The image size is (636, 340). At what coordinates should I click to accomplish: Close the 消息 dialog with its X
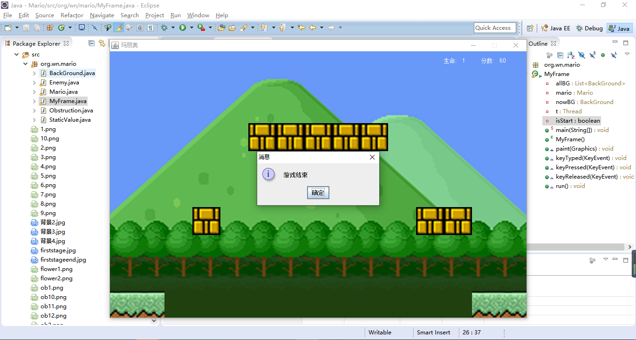(x=372, y=157)
